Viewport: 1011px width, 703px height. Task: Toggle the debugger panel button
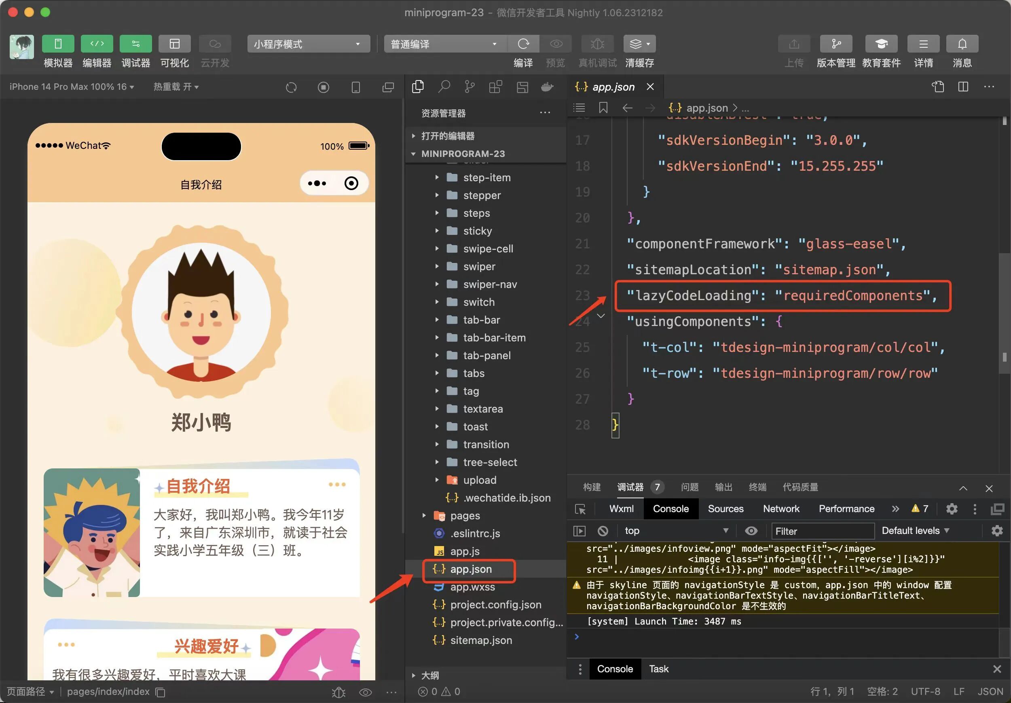(135, 44)
